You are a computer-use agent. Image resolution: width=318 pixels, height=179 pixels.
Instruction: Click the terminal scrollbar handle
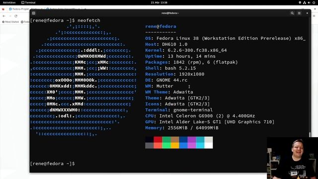click(x=310, y=135)
